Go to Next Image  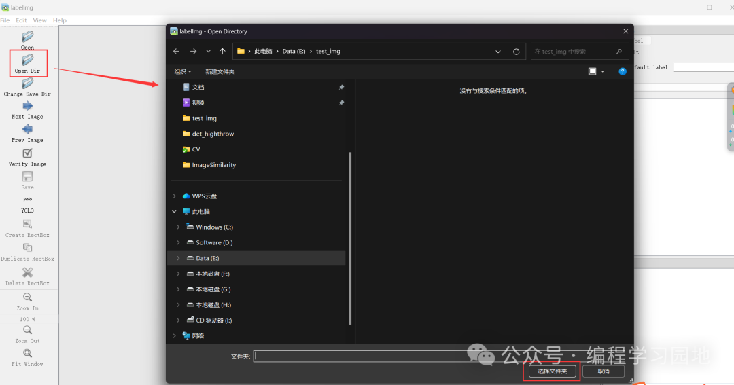click(x=27, y=111)
